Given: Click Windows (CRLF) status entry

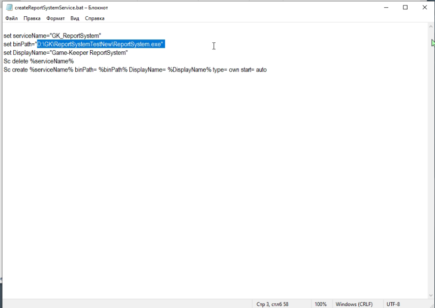Looking at the screenshot, I should pyautogui.click(x=354, y=305).
